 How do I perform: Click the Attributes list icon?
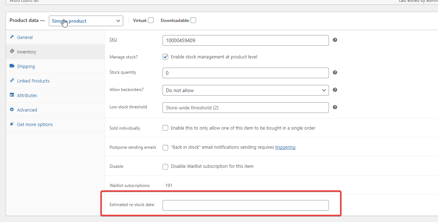[12, 95]
